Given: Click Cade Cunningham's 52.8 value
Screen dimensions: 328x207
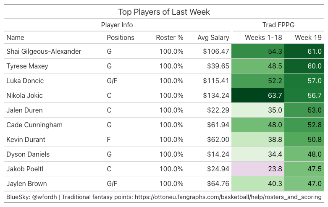Looking at the screenshot, I should click(x=315, y=125).
